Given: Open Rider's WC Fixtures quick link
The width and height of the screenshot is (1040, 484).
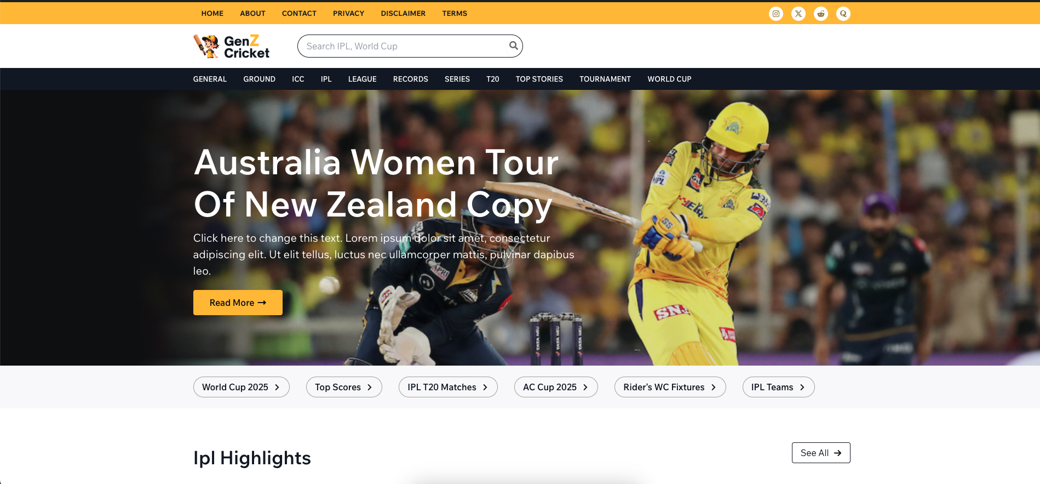Looking at the screenshot, I should [669, 388].
